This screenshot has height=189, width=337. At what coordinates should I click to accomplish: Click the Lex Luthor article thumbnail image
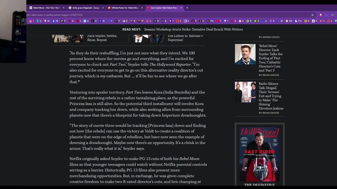point(148,38)
